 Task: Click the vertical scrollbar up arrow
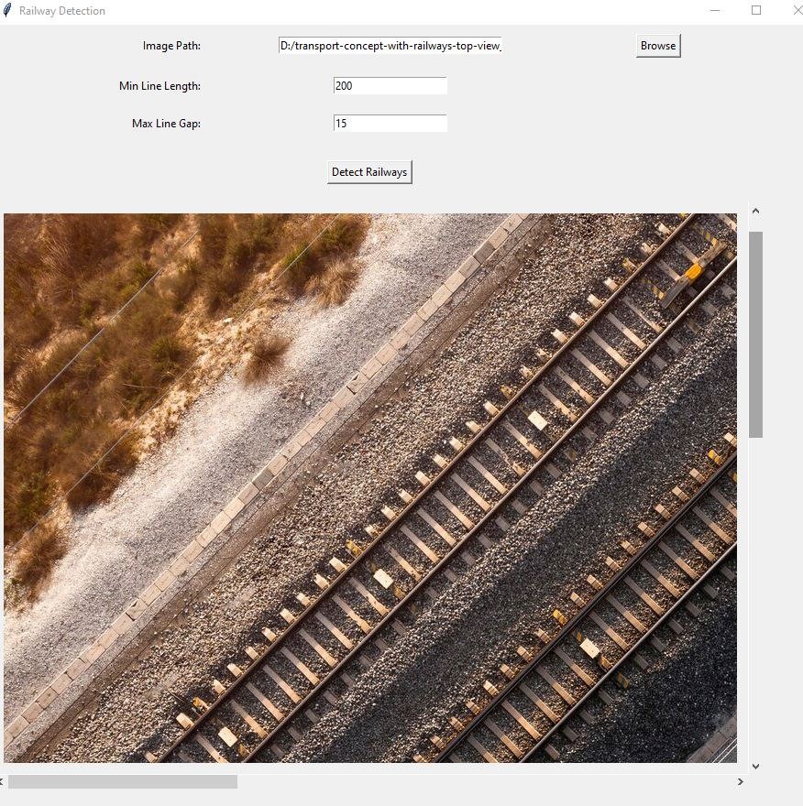tap(755, 212)
